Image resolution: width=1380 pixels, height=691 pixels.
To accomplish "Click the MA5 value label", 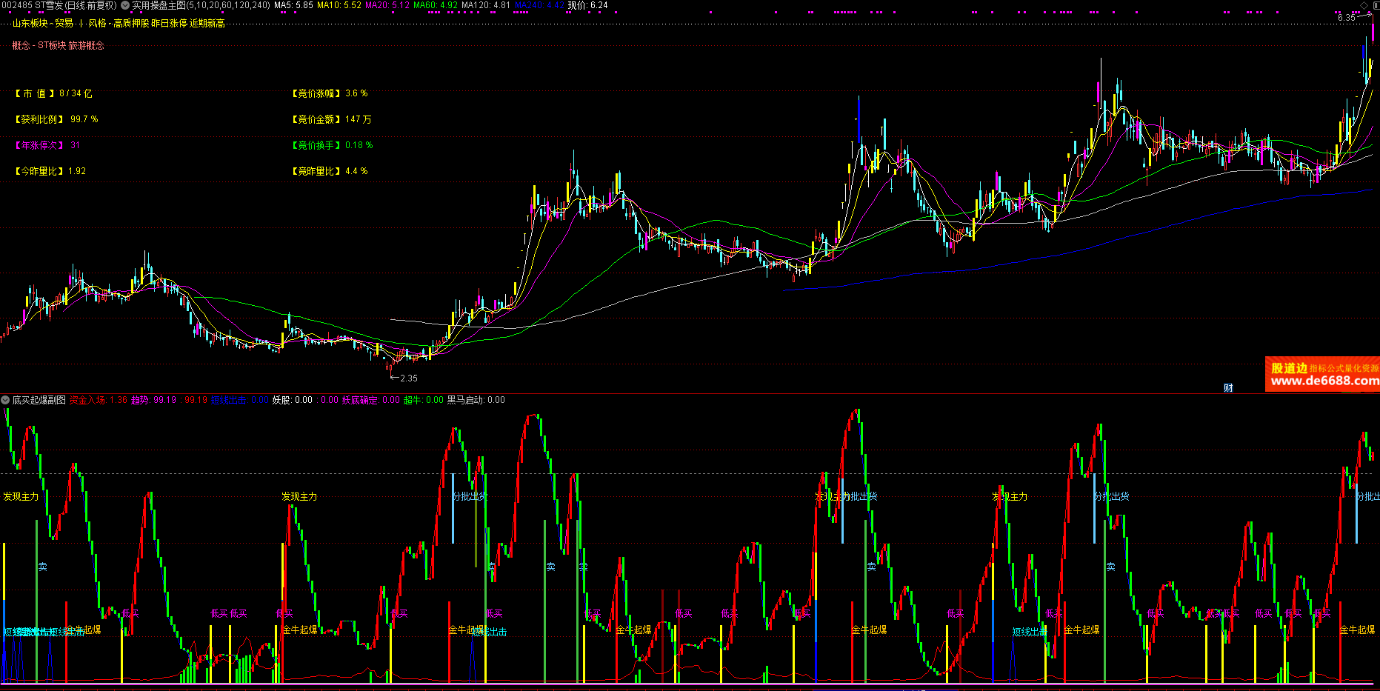I will (293, 5).
